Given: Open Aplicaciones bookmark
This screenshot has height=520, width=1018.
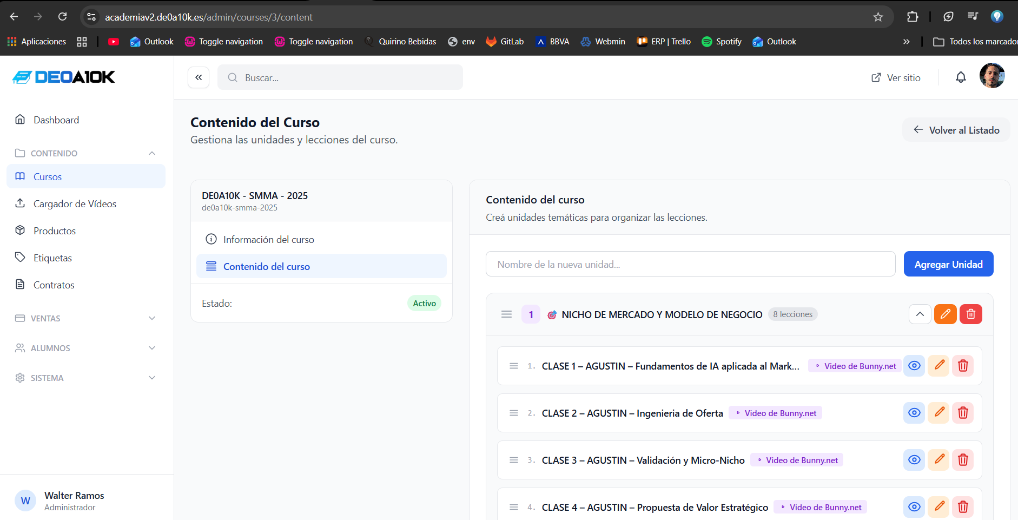Looking at the screenshot, I should 36,42.
